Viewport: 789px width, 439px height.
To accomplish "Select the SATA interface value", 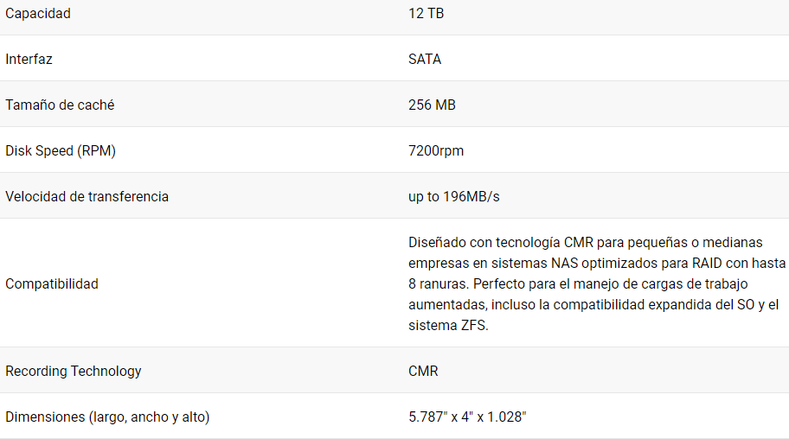I will (x=425, y=60).
